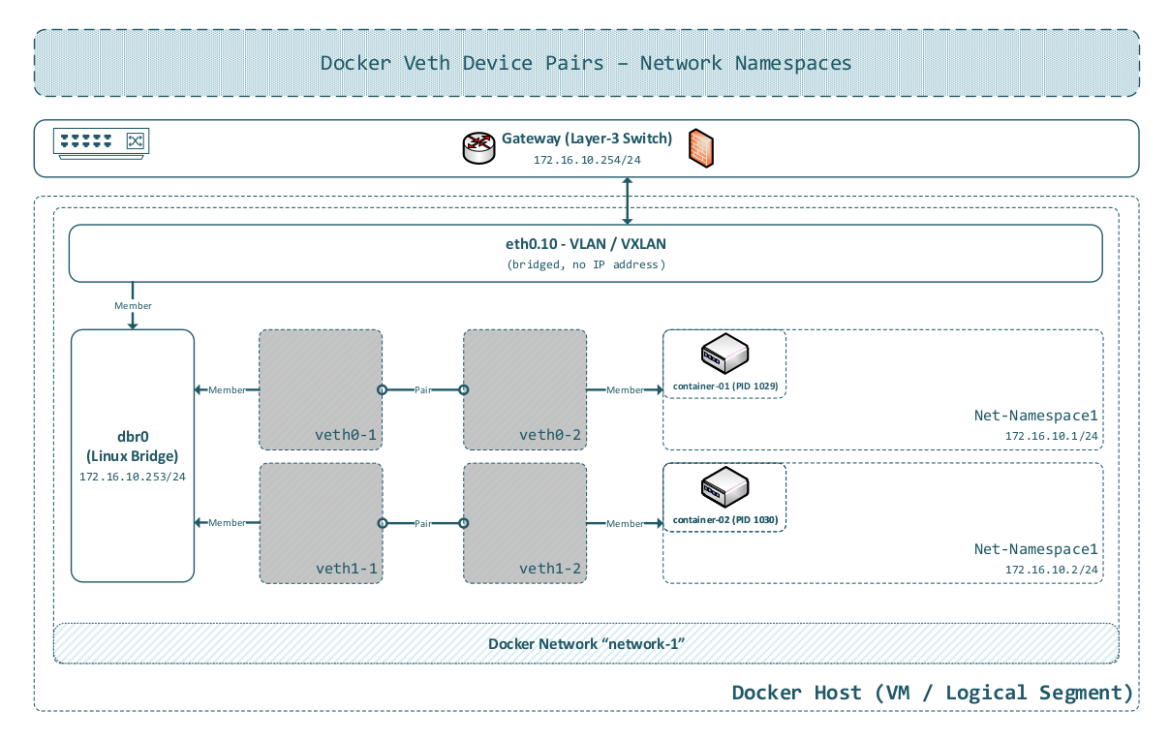The width and height of the screenshot is (1170, 742).
Task: Click the Gateway 172.16.10.254/24 address text
Action: [x=586, y=161]
